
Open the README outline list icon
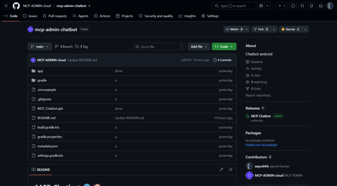231,170
